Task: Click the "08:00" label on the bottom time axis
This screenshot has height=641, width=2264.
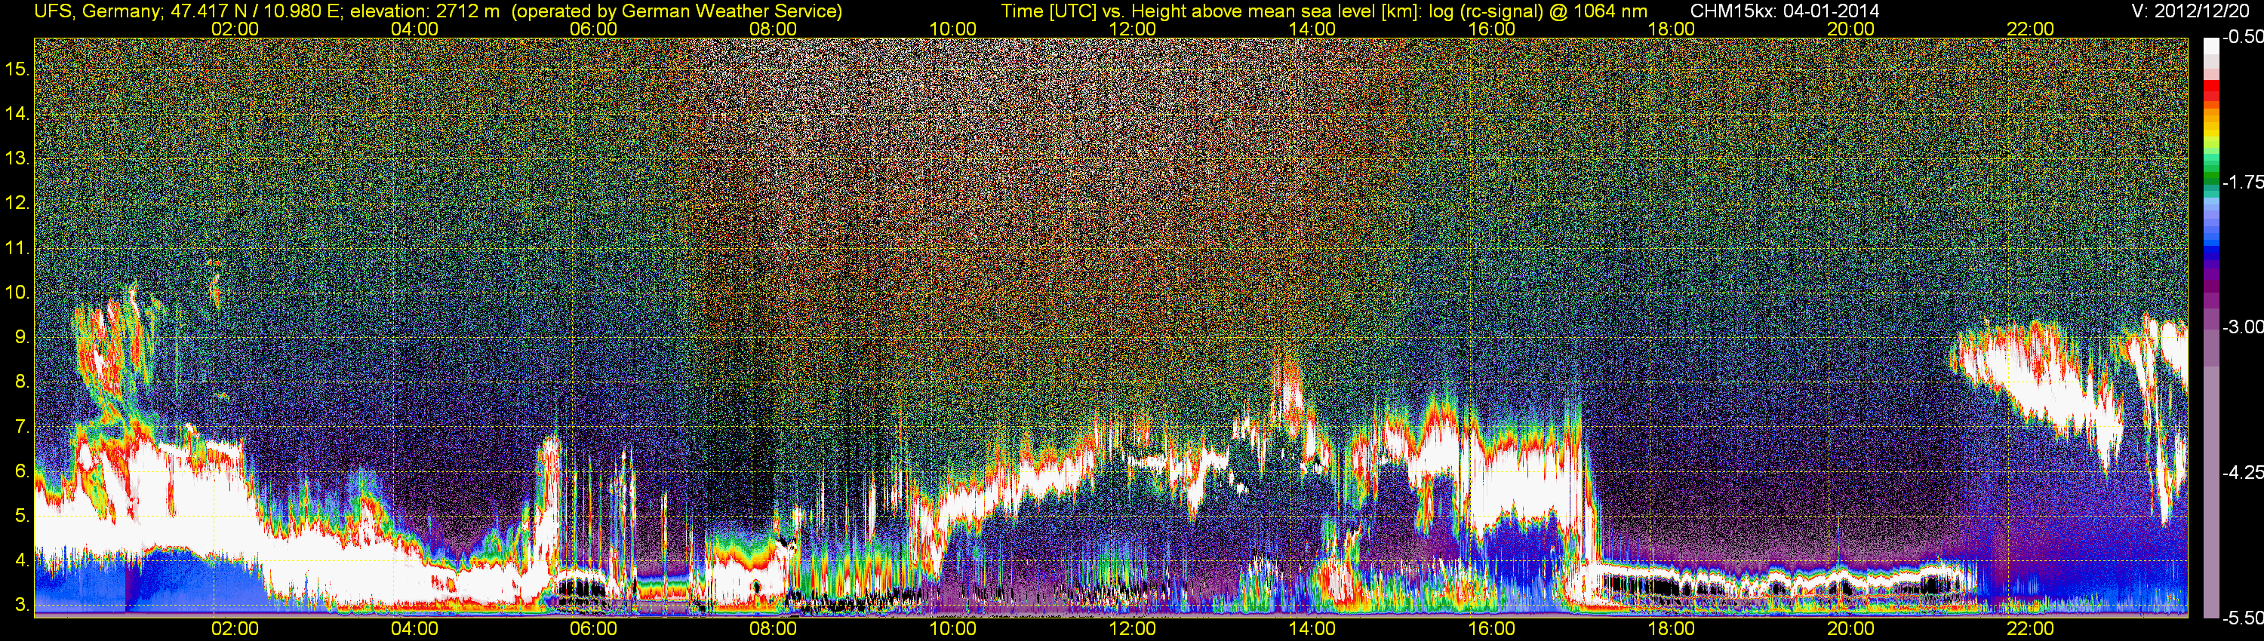Action: click(x=774, y=629)
